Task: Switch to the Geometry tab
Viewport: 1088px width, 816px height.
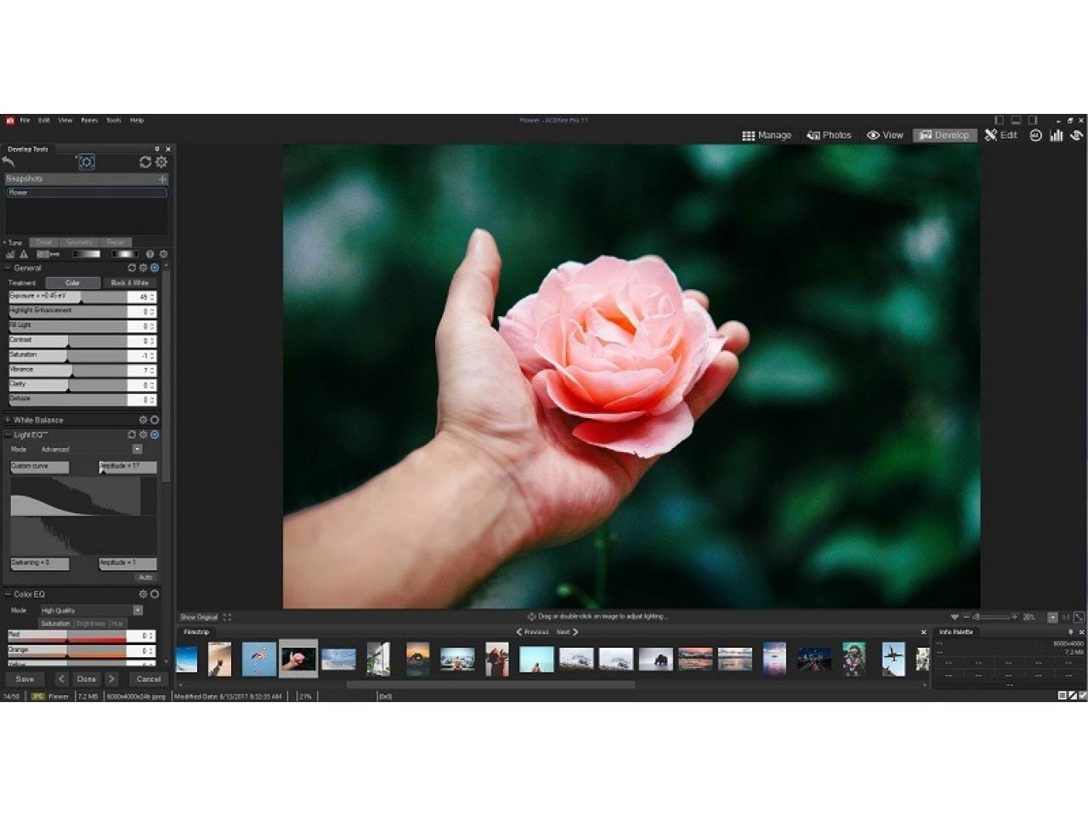Action: tap(79, 242)
